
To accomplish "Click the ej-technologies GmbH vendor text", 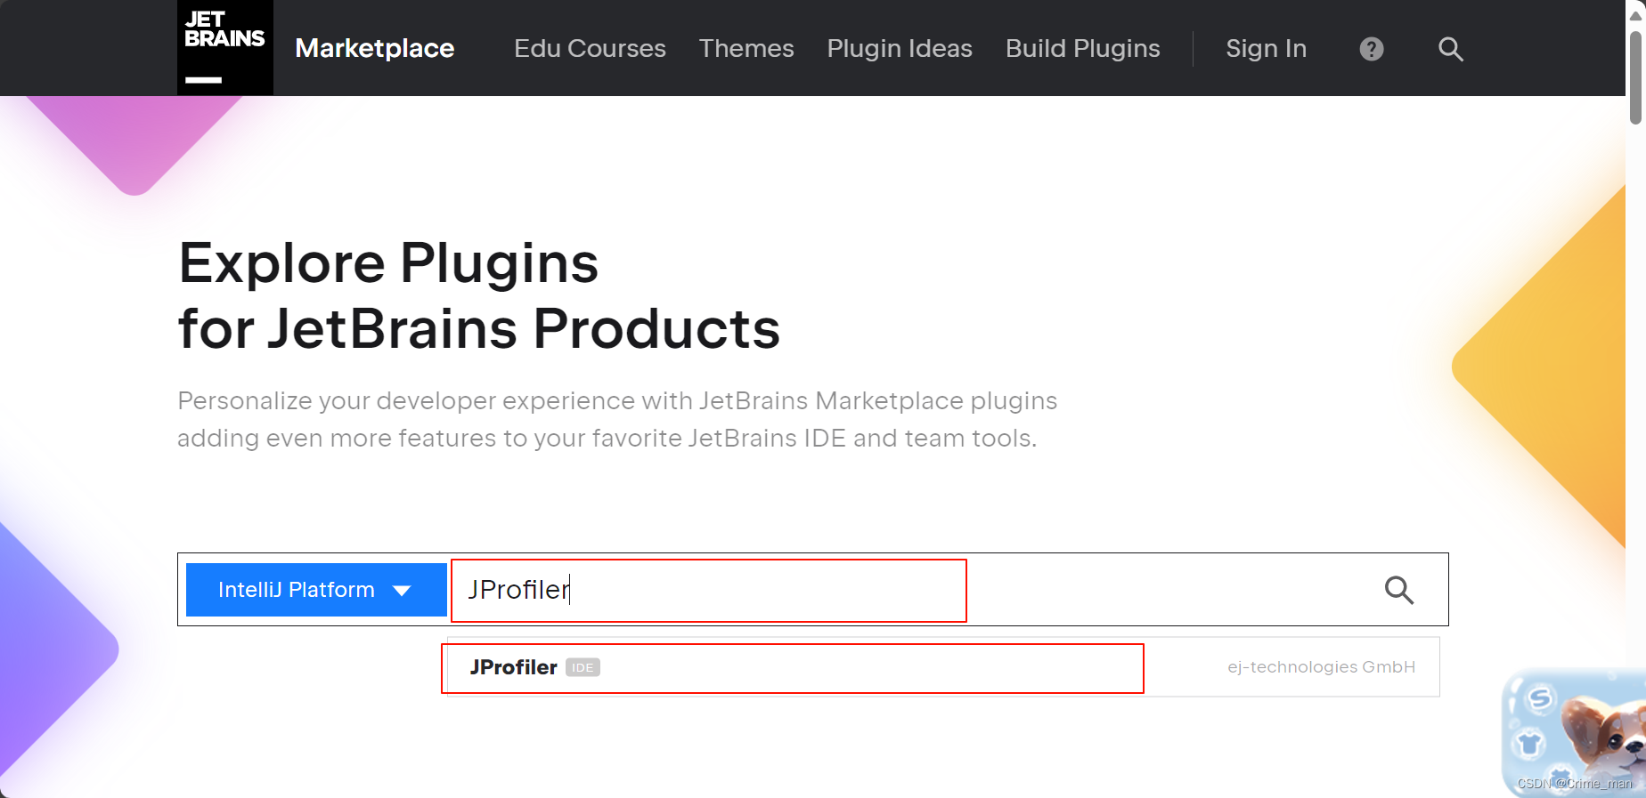I will pos(1321,667).
